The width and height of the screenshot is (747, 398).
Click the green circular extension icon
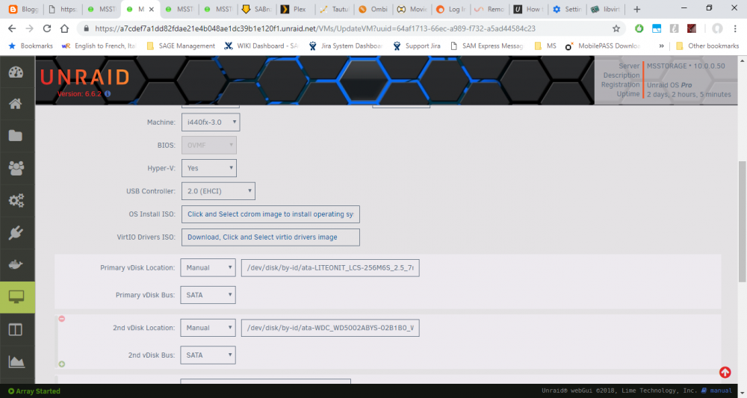pyautogui.click(x=639, y=28)
